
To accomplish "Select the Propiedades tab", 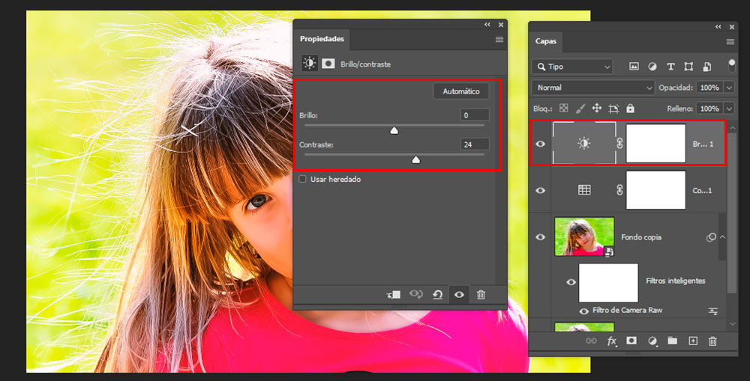I will (x=322, y=39).
